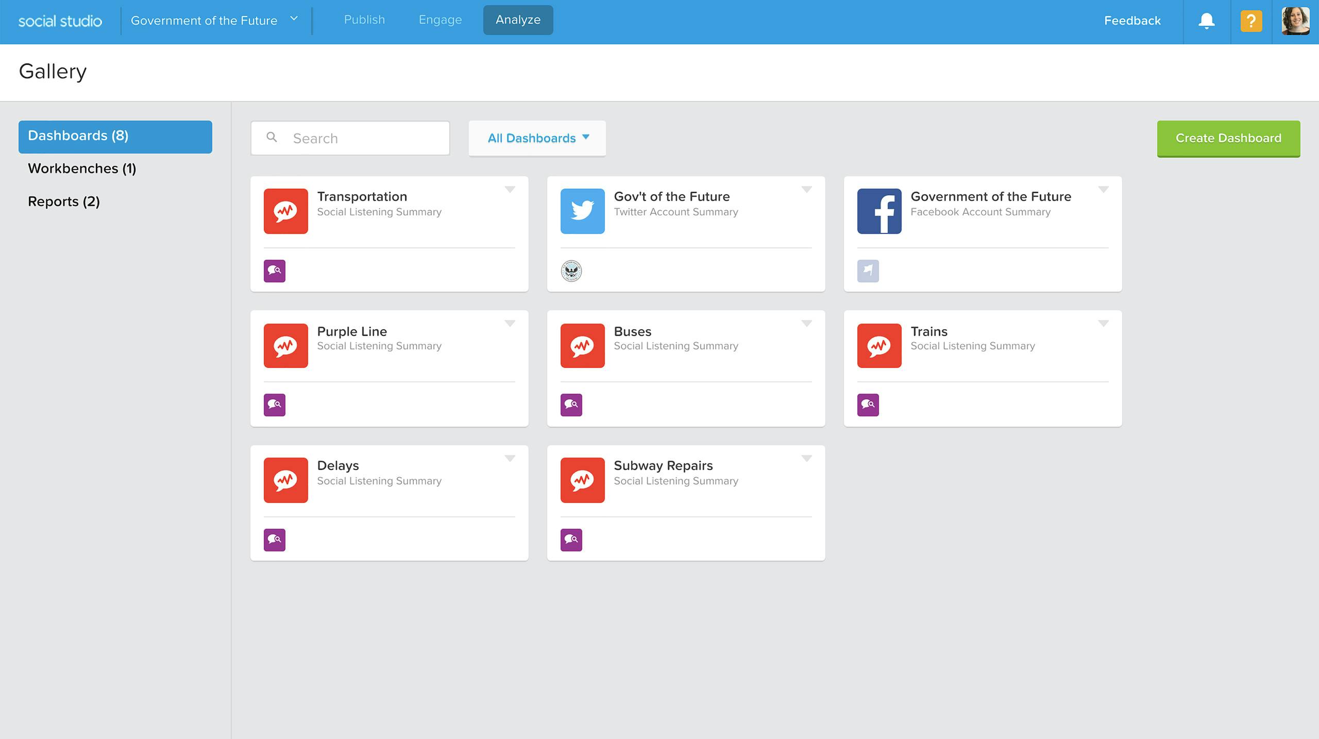Expand the Transportation card menu arrow

coord(510,190)
